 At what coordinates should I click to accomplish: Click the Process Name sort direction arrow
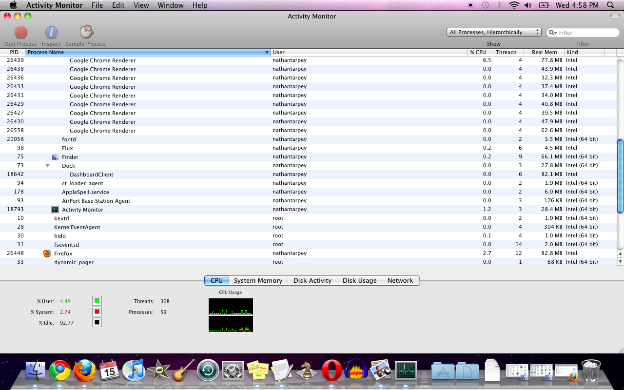coord(267,53)
